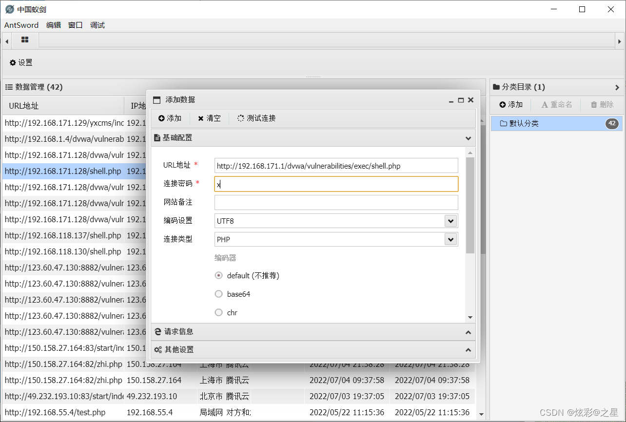The height and width of the screenshot is (422, 626).
Task: Sort by the URL地址 column header
Action: [63, 105]
